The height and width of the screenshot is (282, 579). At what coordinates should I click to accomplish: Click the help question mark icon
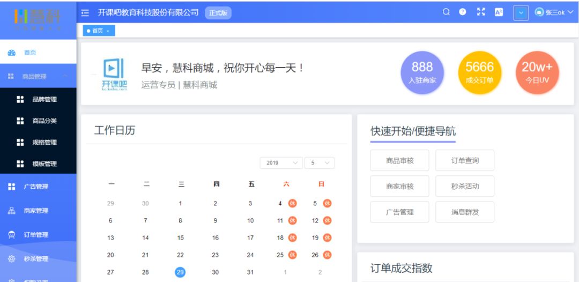tap(462, 12)
